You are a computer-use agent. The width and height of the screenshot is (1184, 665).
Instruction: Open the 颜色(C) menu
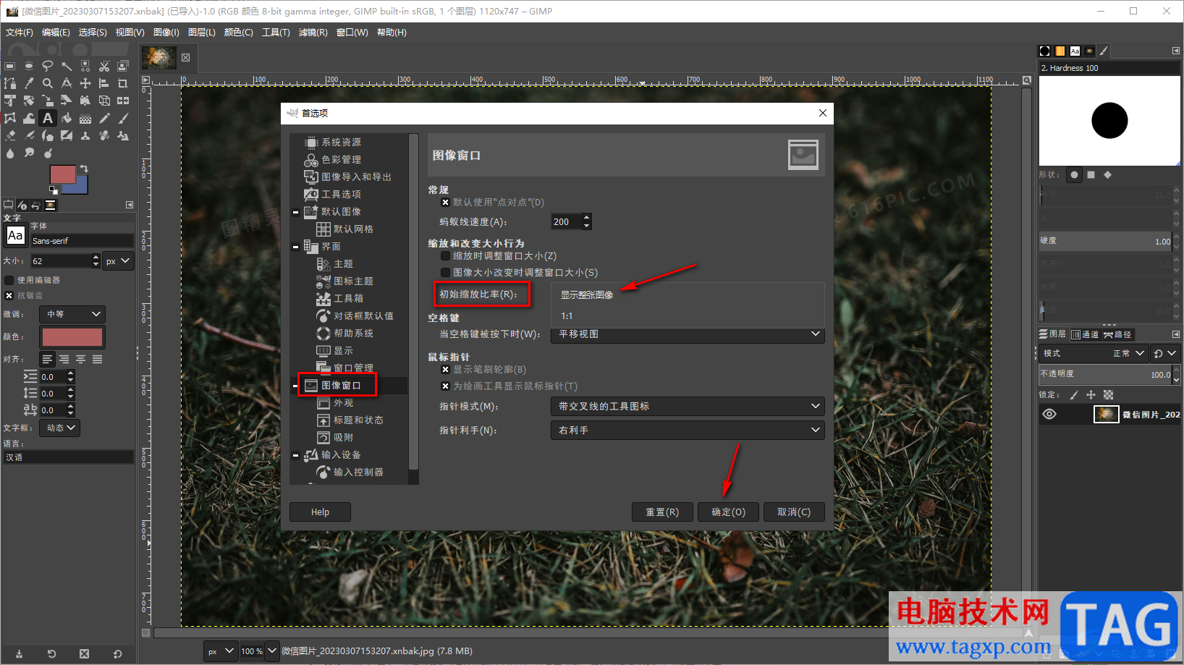point(239,33)
